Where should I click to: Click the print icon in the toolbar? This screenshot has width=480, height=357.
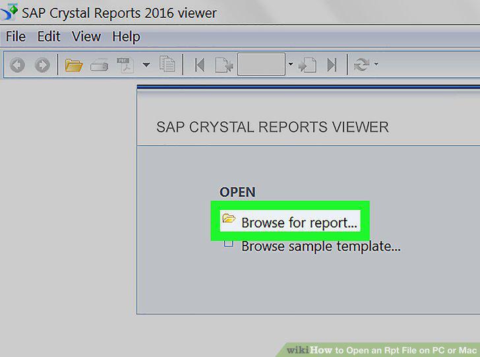click(99, 65)
